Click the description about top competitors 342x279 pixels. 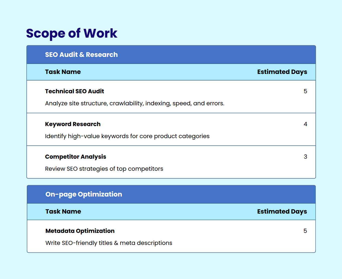(x=104, y=169)
